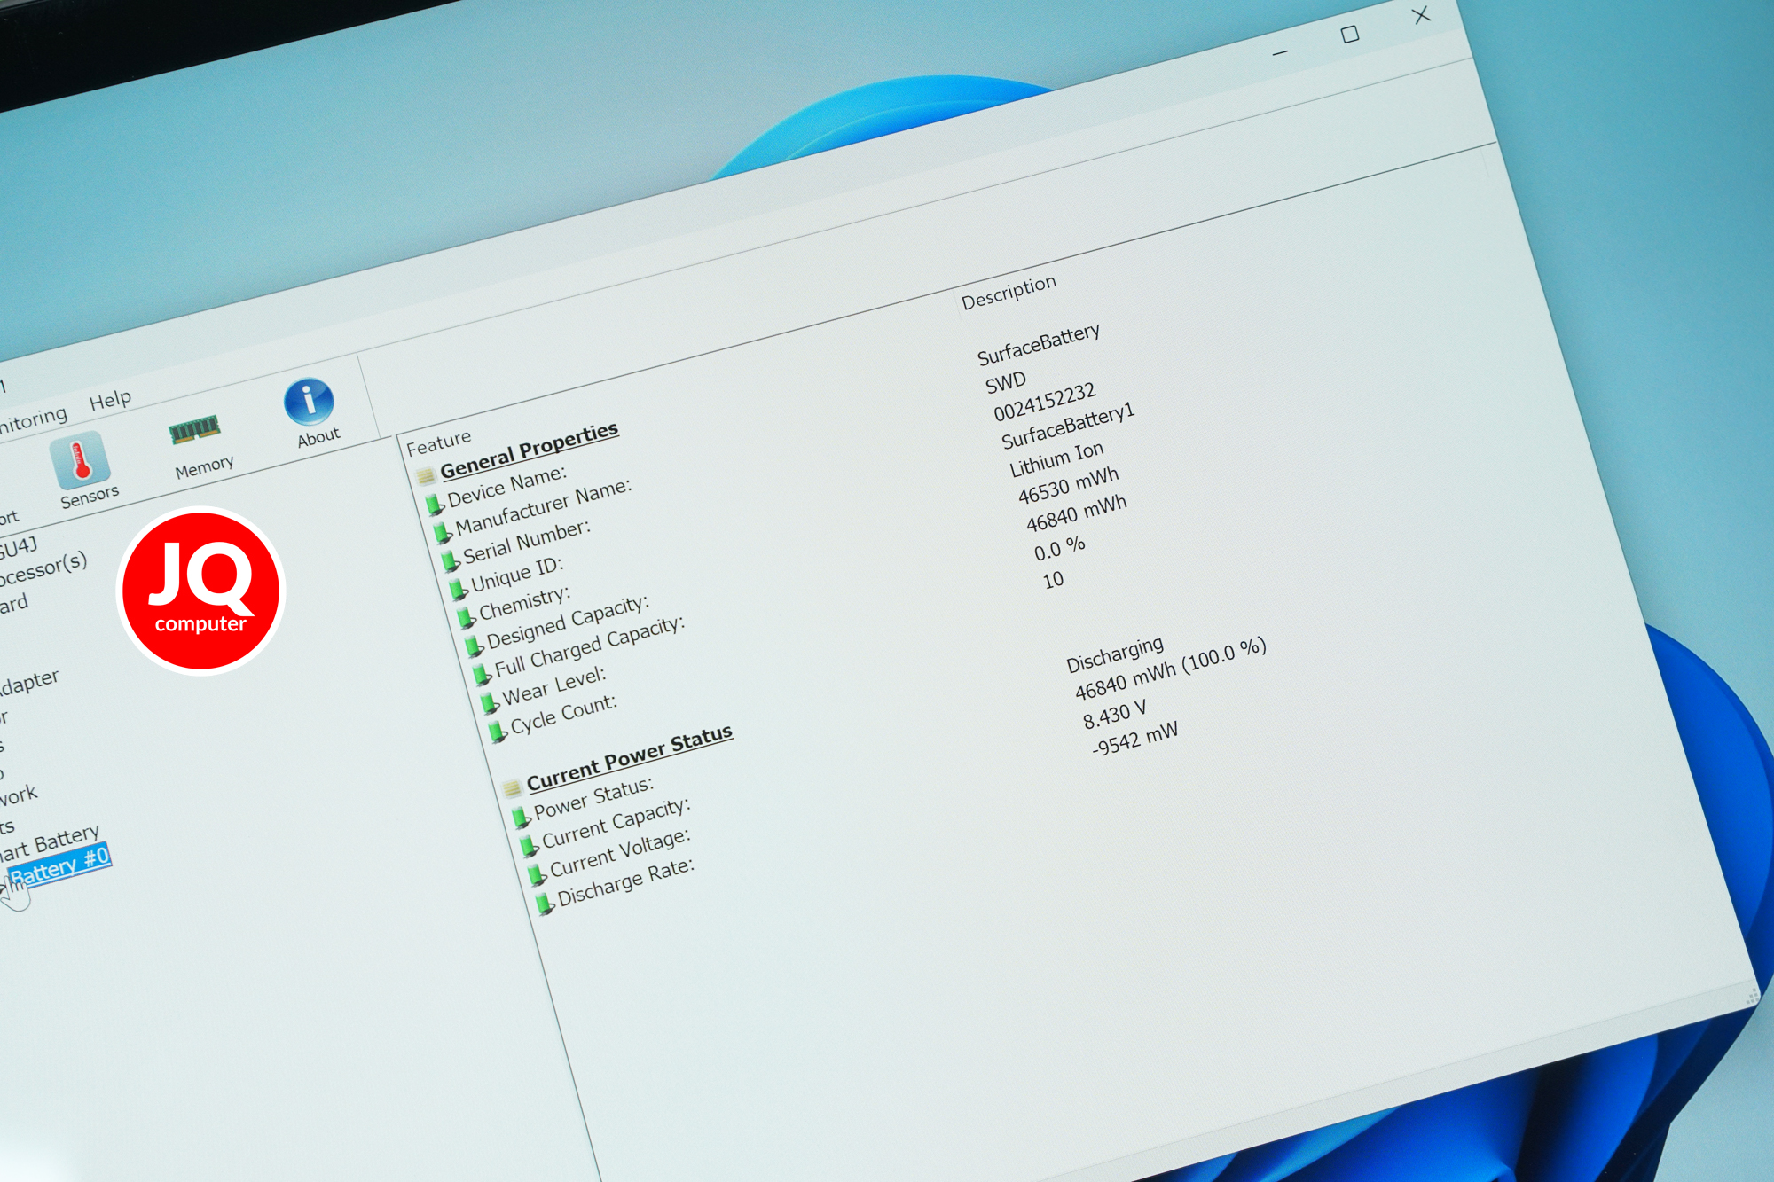Select the Power Status row label
This screenshot has width=1774, height=1182.
point(593,798)
